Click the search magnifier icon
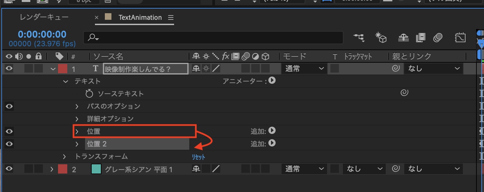The height and width of the screenshot is (192, 484). [93, 38]
